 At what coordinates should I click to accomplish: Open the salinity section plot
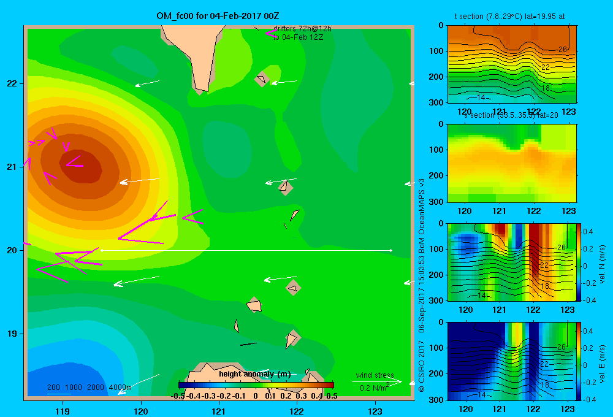[512, 163]
